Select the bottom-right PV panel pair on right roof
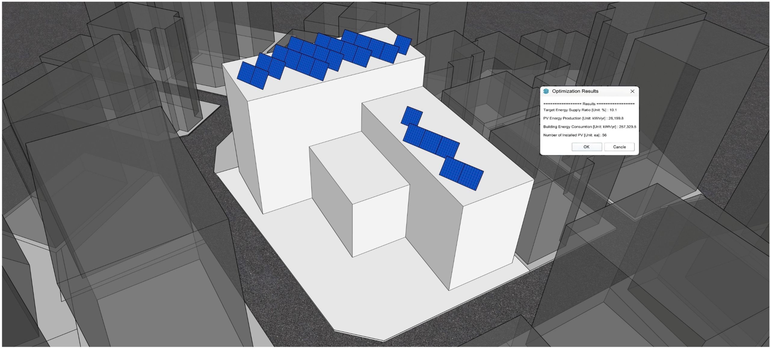This screenshot has width=771, height=349. tap(461, 173)
